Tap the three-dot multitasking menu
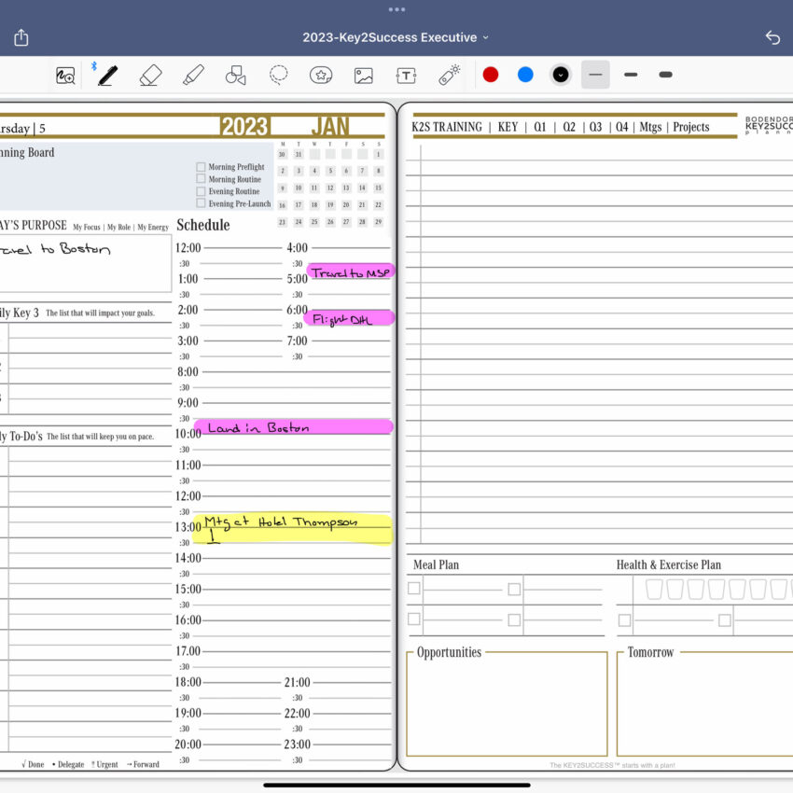 [396, 9]
